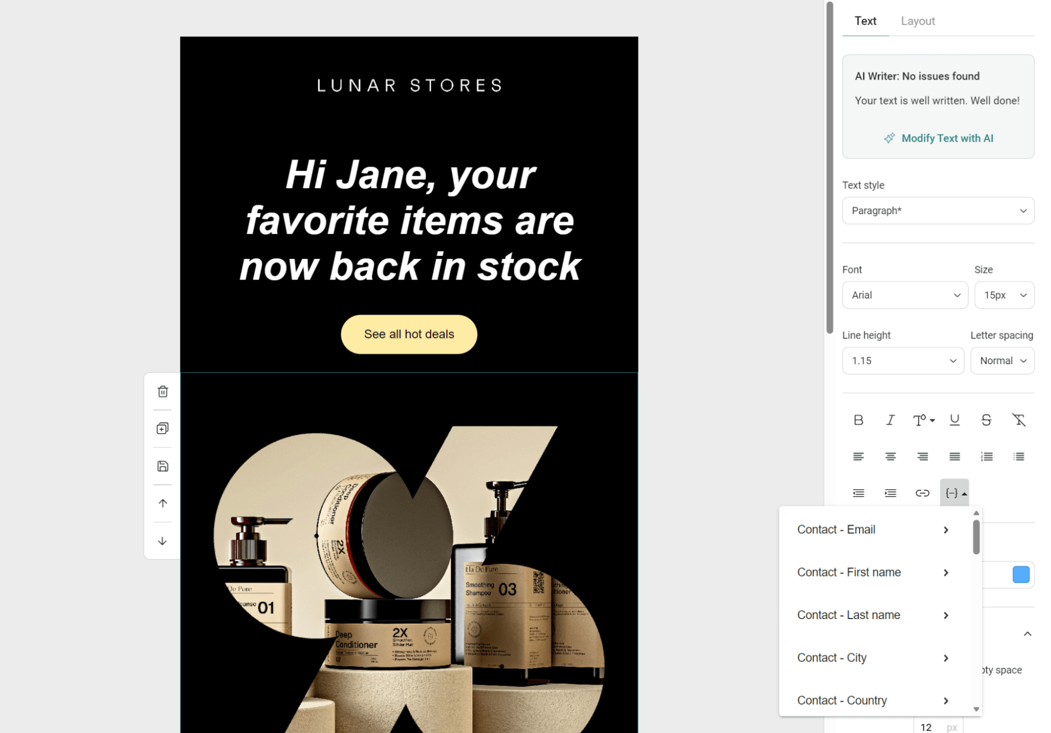Underline the selected text
The height and width of the screenshot is (733, 1051).
[x=954, y=420]
